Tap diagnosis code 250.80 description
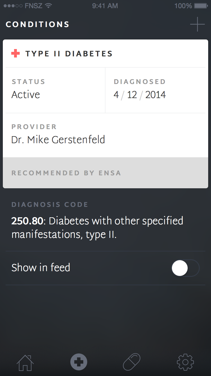 [x=97, y=227]
